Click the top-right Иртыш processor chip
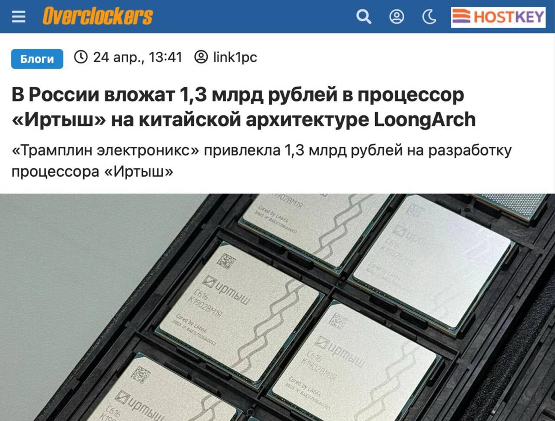 click(433, 261)
